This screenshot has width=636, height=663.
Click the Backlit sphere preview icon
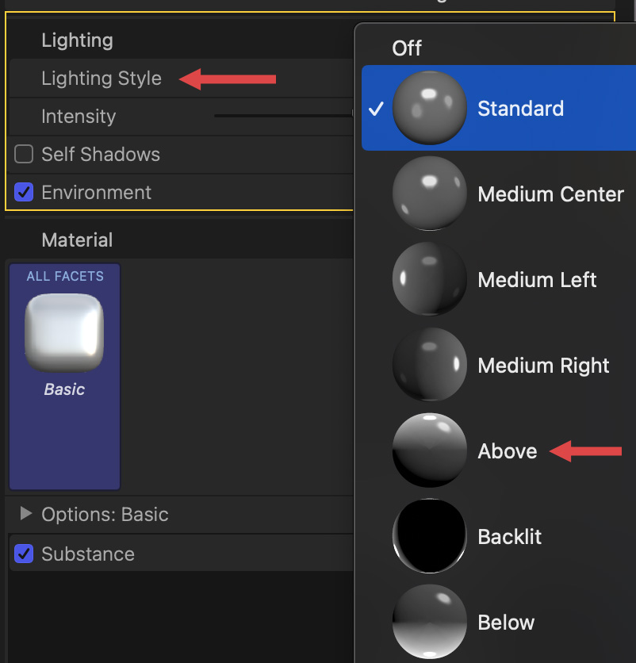[x=429, y=536]
